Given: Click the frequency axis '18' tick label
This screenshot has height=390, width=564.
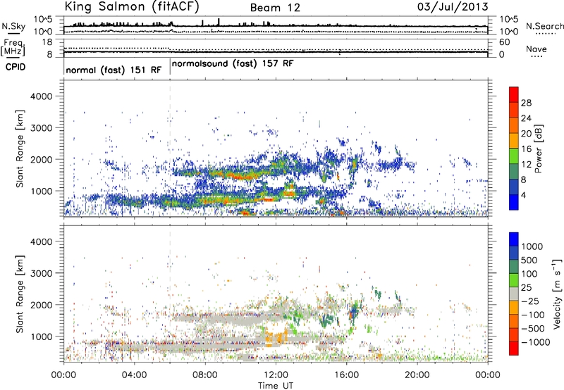Looking at the screenshot, I should 47,42.
